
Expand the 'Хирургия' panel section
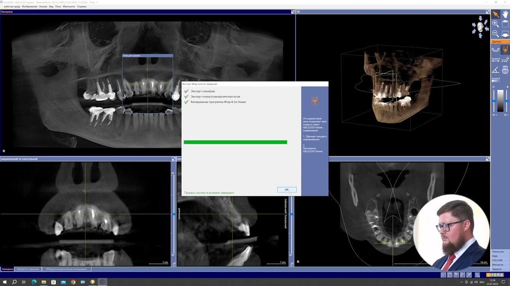500,269
